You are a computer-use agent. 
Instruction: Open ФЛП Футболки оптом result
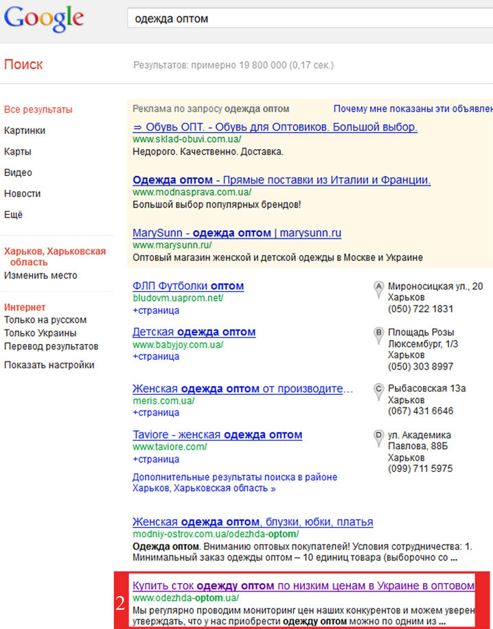tap(188, 286)
